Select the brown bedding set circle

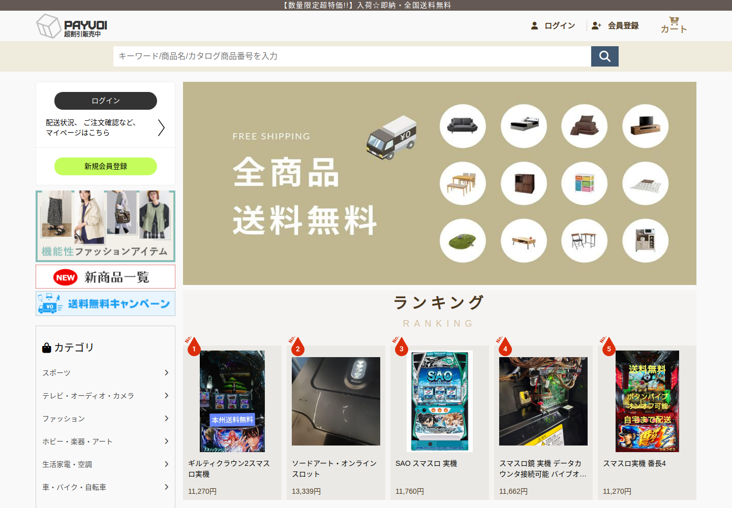tap(585, 126)
